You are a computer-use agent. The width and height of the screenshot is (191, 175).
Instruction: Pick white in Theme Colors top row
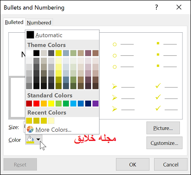point(29,53)
